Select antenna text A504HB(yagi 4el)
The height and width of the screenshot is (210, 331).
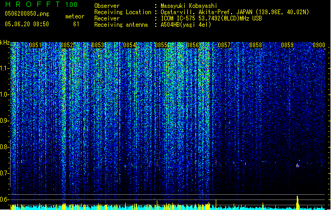[x=186, y=25]
